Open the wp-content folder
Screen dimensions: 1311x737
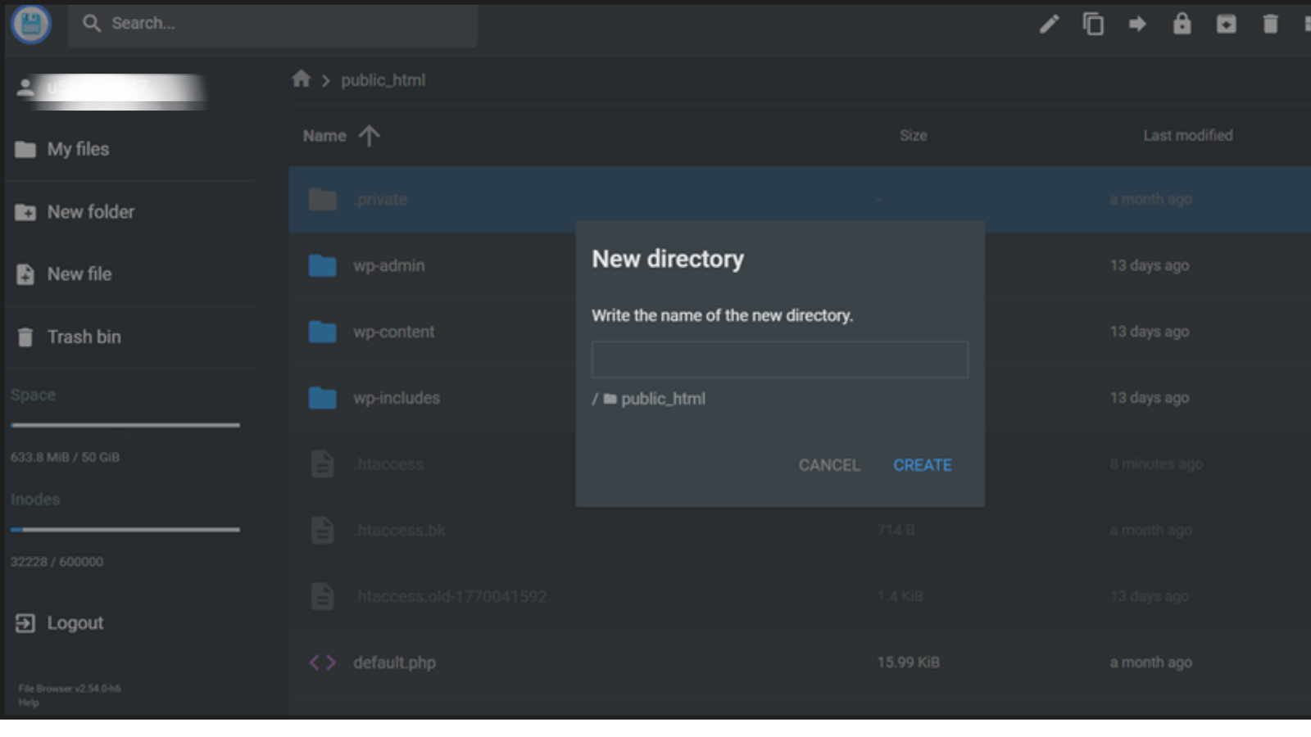coord(394,332)
